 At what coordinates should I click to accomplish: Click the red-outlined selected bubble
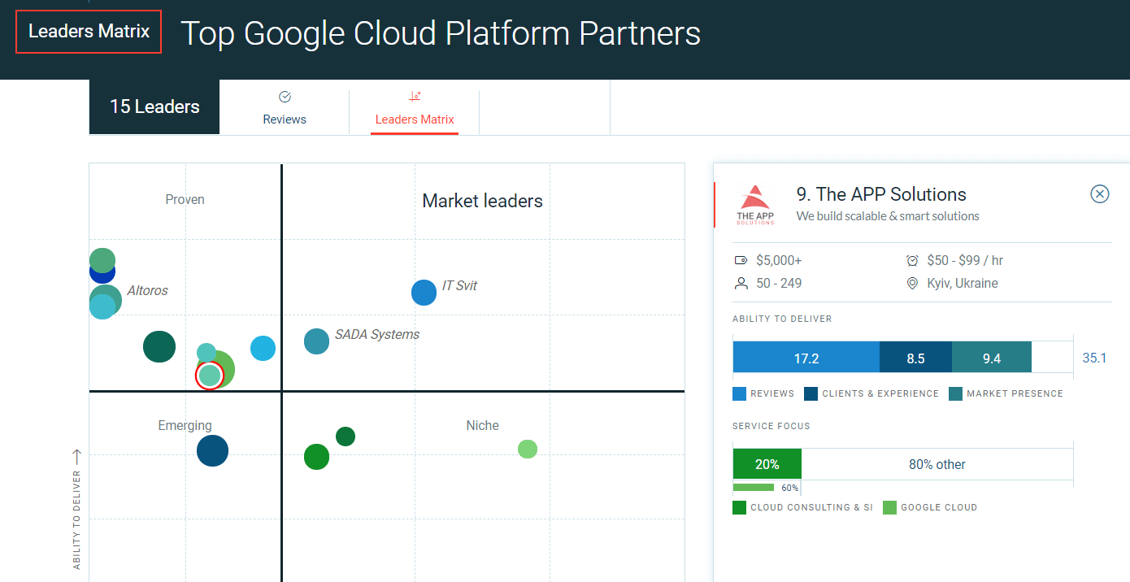point(210,375)
